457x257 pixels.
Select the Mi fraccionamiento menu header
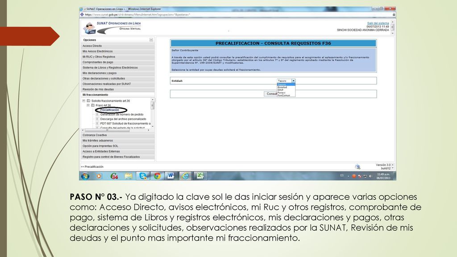118,95
